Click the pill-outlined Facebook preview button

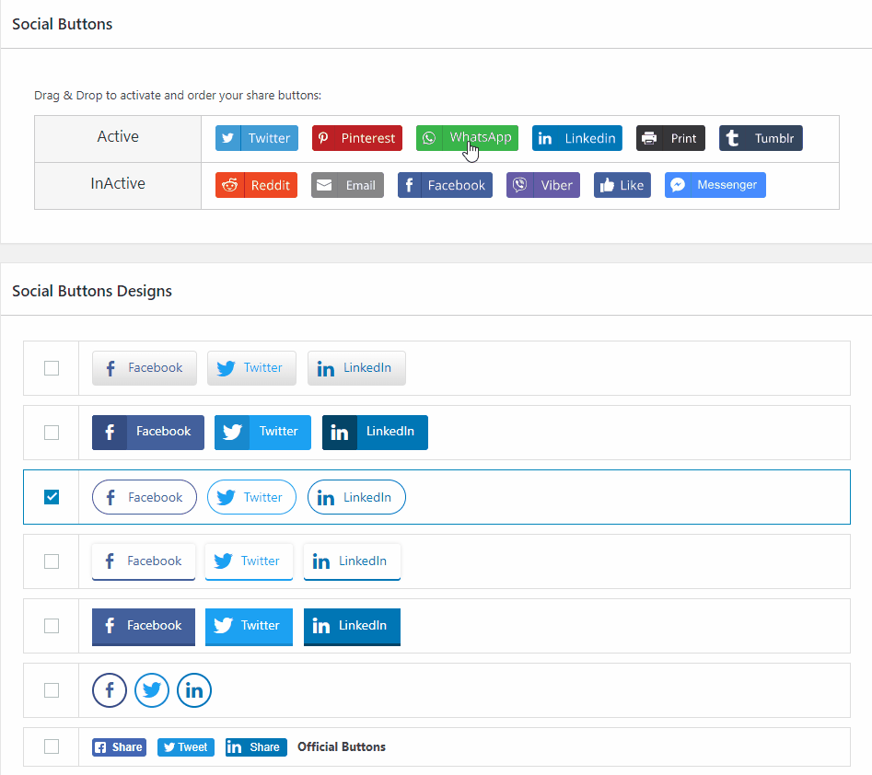click(145, 497)
